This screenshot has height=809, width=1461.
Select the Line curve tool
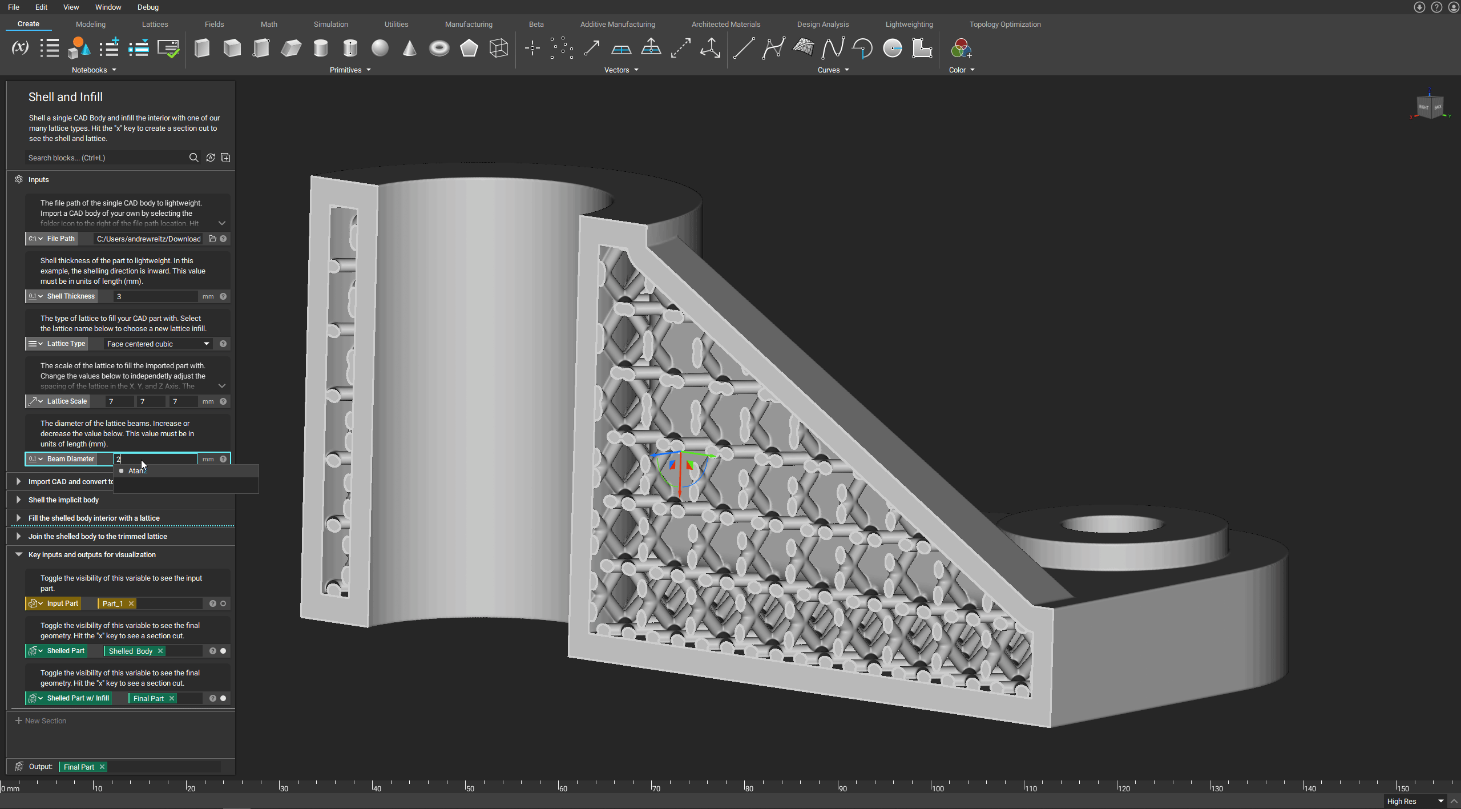[x=744, y=48]
